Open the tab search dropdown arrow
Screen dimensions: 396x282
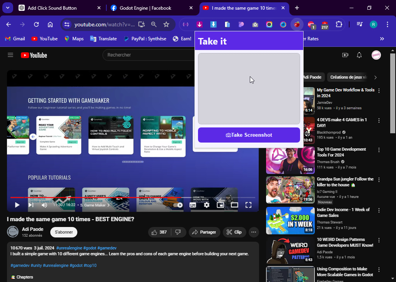tap(8, 8)
